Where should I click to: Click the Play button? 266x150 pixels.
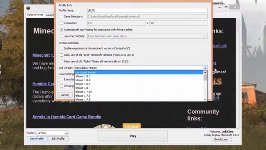[x=133, y=136]
